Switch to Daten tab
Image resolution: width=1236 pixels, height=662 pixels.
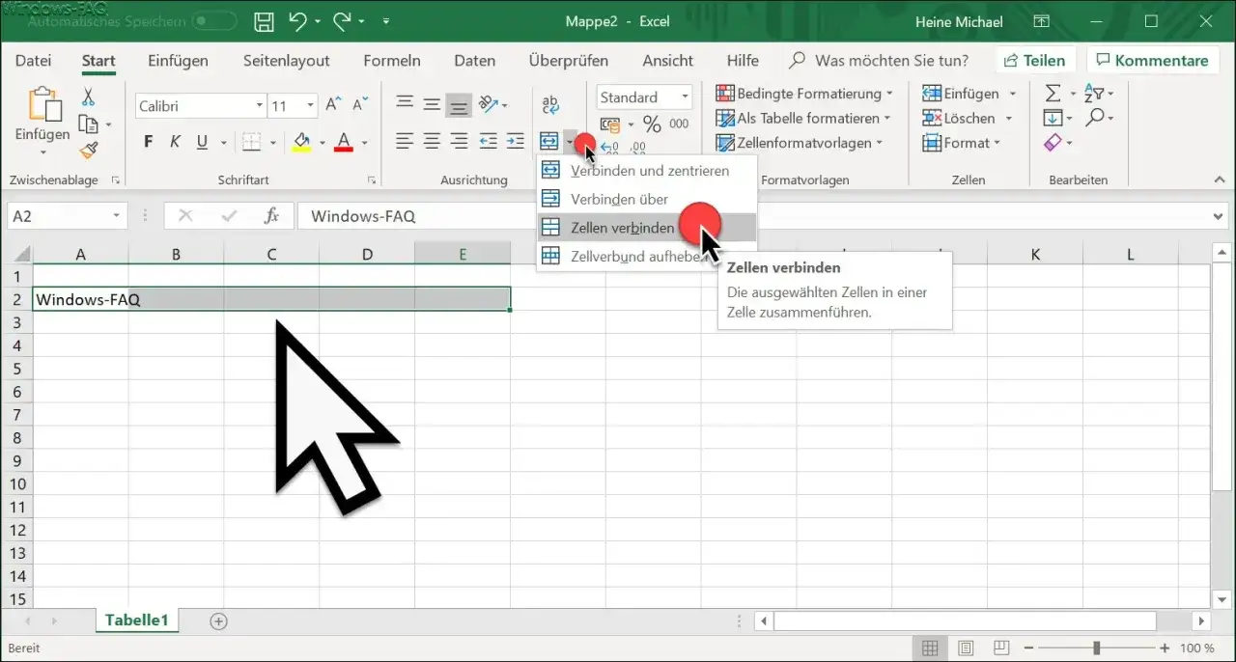point(475,60)
